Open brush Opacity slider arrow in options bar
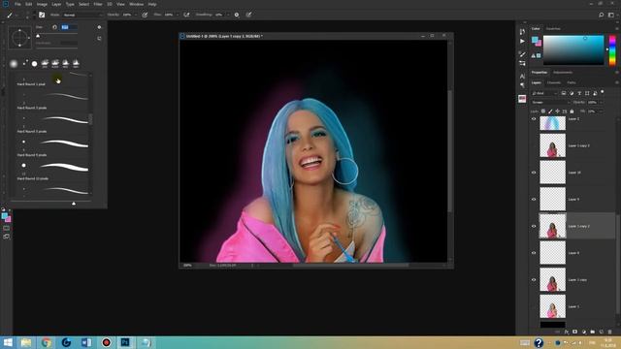The image size is (621, 349). pos(136,15)
